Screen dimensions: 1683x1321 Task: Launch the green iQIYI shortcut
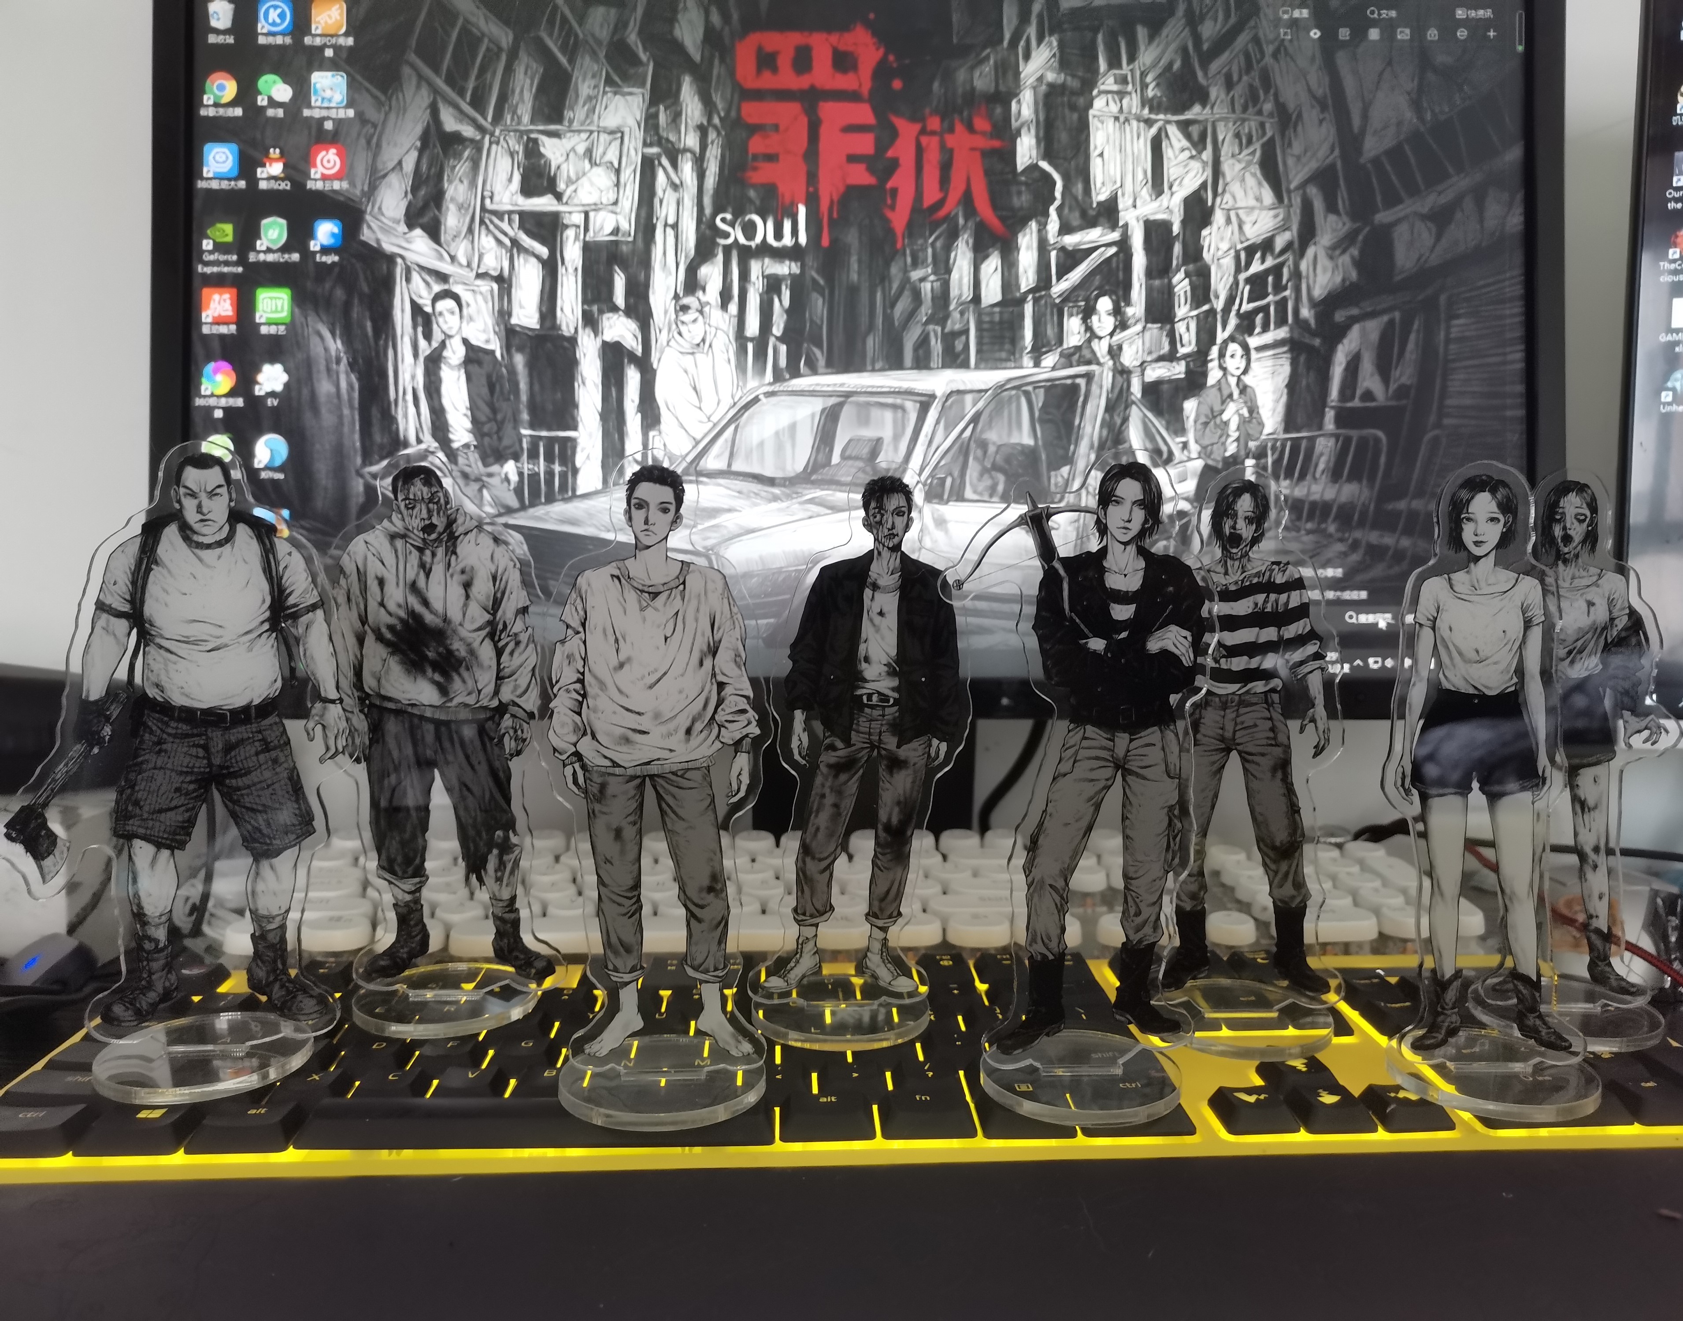pyautogui.click(x=273, y=311)
